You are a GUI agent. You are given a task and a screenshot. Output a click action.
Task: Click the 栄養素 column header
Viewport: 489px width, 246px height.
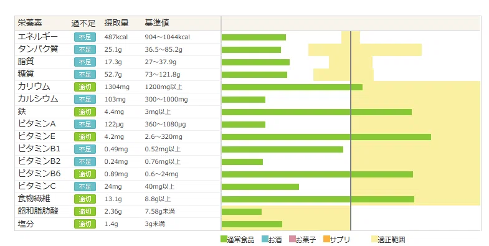coord(30,23)
